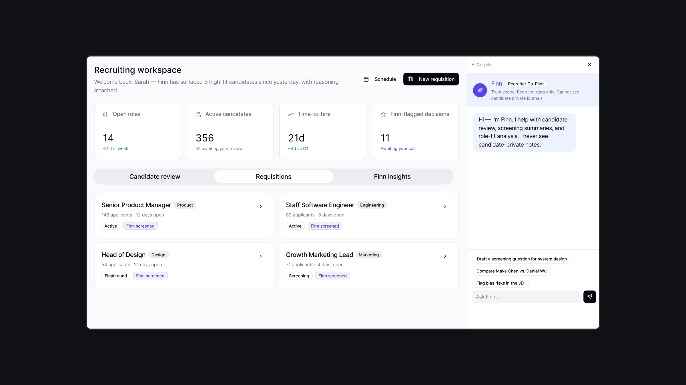Click the Open roles value 14
686x385 pixels.
tap(108, 138)
